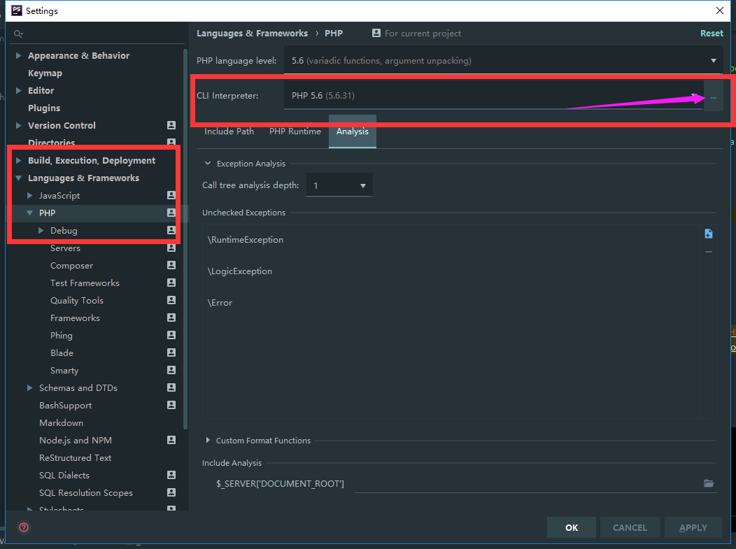Click the project-level icon beside Smarty
The image size is (736, 549).
[x=171, y=370]
